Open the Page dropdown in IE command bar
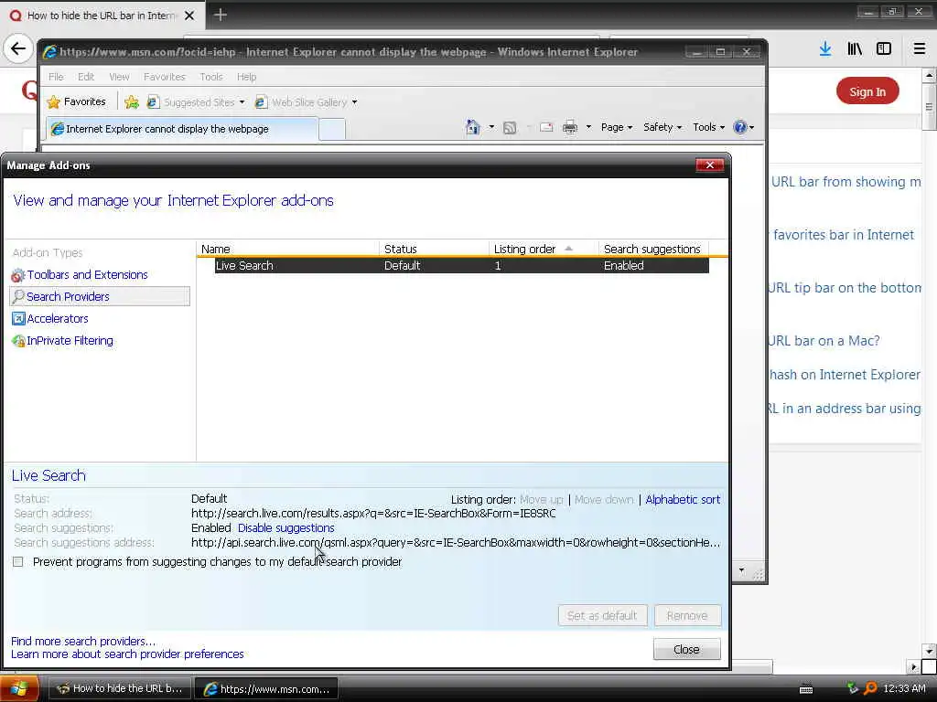Image resolution: width=937 pixels, height=702 pixels. pyautogui.click(x=616, y=127)
